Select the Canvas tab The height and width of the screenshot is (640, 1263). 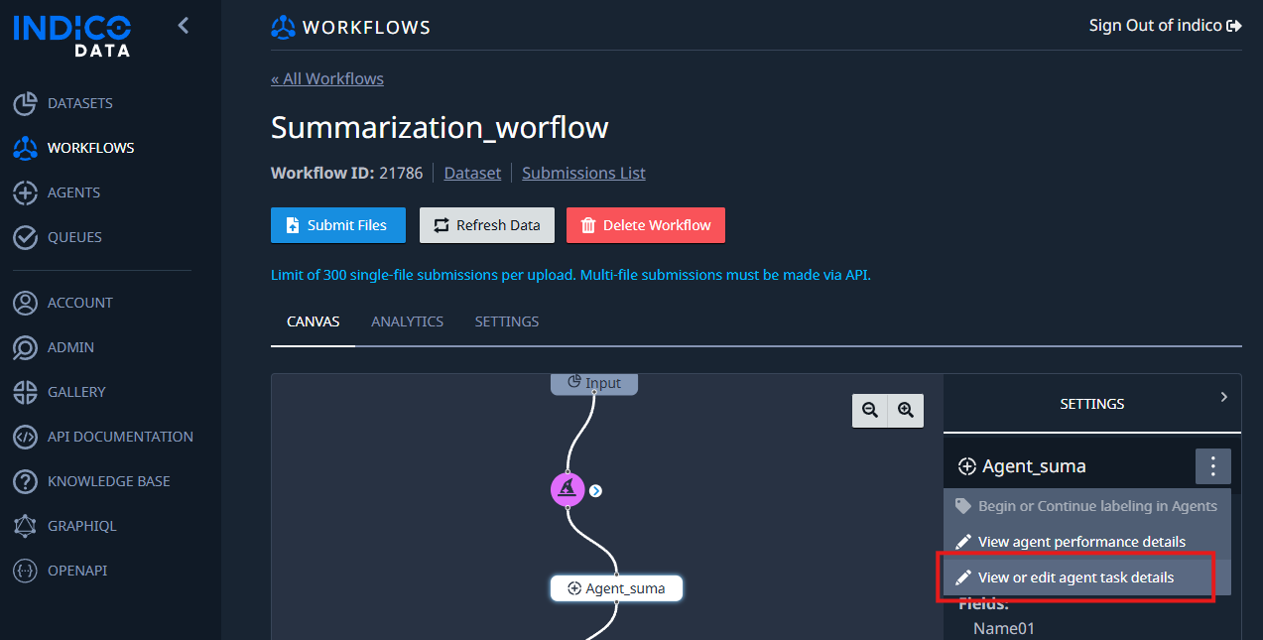[314, 321]
